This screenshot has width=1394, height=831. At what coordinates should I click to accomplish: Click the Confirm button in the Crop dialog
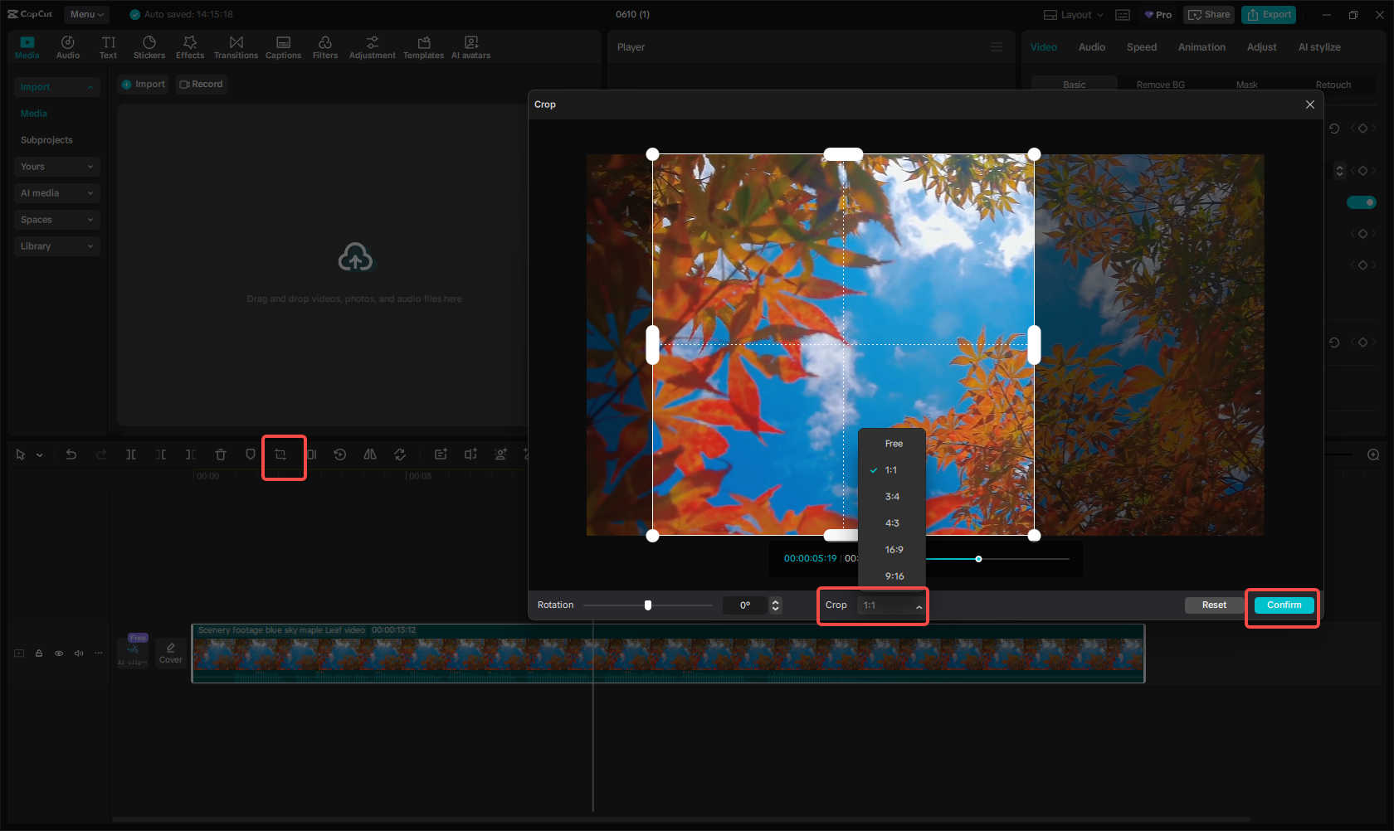pos(1282,605)
